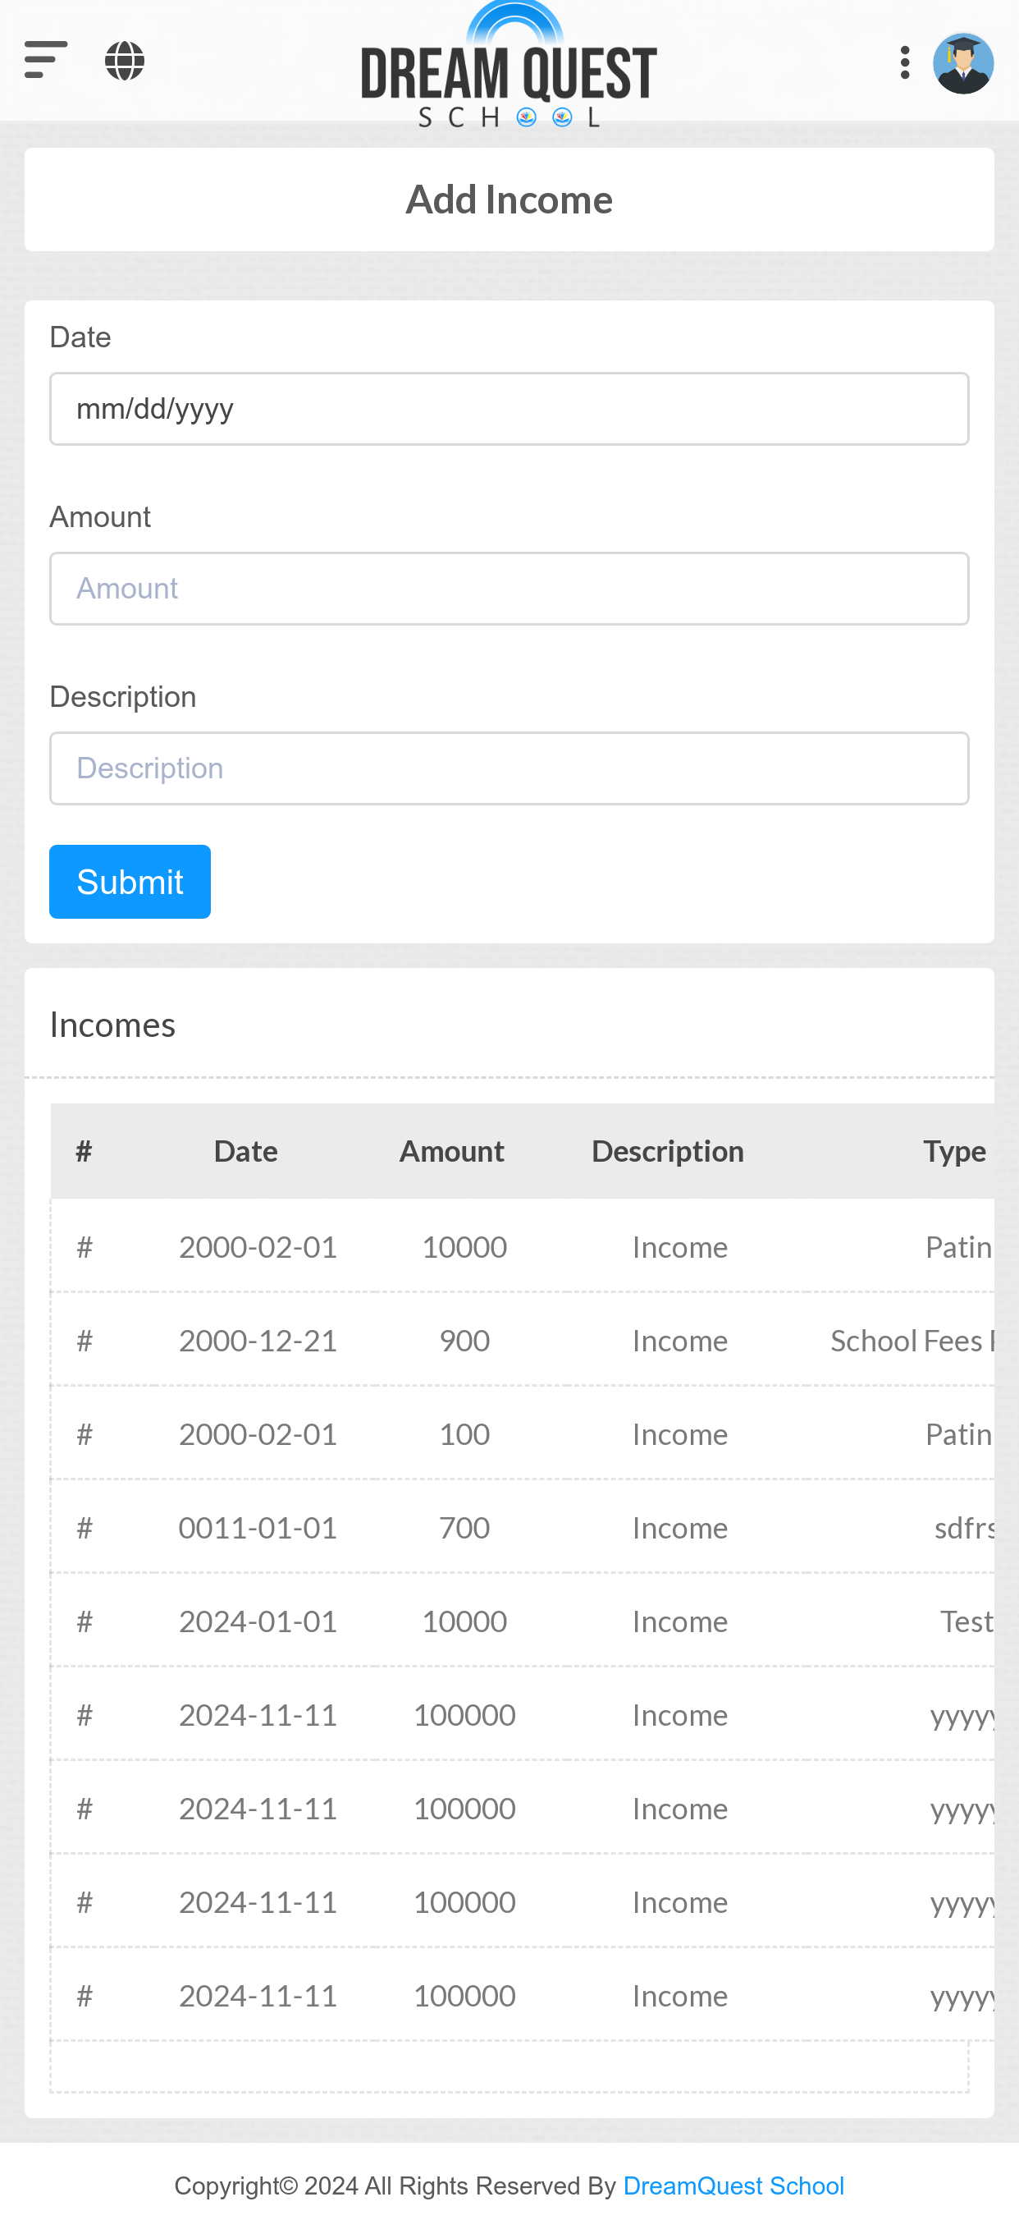Select the 2000-12-21 date cell

[258, 1341]
